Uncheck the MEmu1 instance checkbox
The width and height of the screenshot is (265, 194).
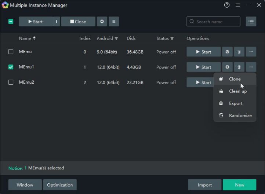(x=11, y=67)
